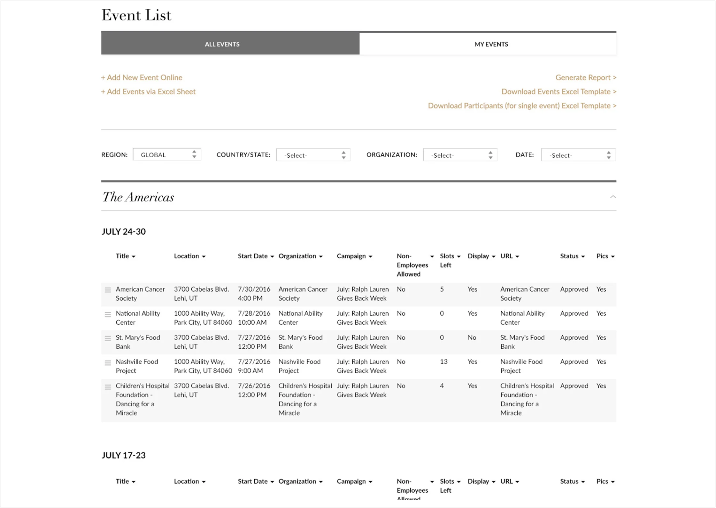This screenshot has height=508, width=716.
Task: Click drag handle for Children's Hospital Foundation row
Action: tap(108, 387)
